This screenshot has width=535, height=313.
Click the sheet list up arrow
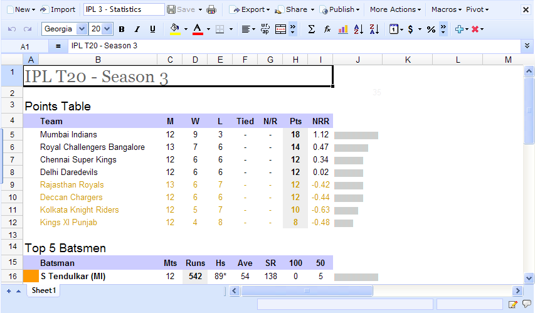[18, 291]
